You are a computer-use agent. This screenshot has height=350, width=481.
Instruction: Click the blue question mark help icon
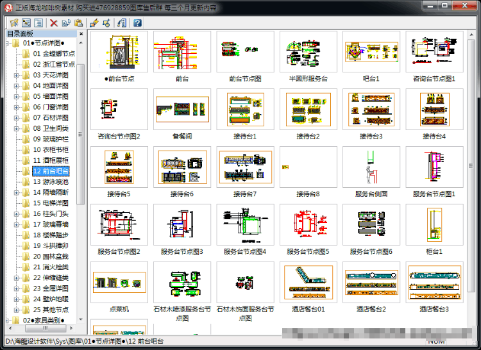point(137,23)
